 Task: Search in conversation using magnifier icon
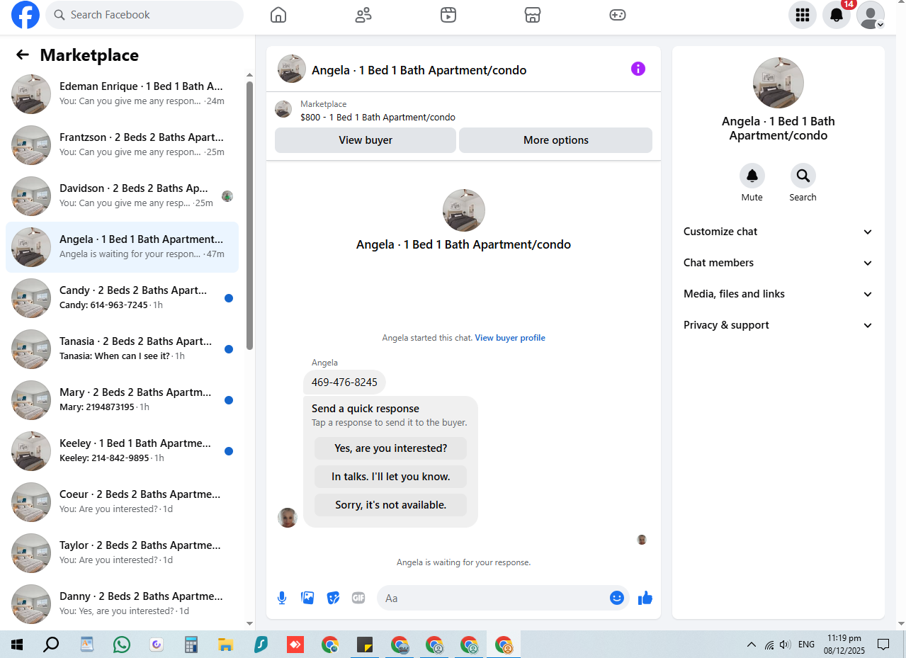tap(803, 176)
